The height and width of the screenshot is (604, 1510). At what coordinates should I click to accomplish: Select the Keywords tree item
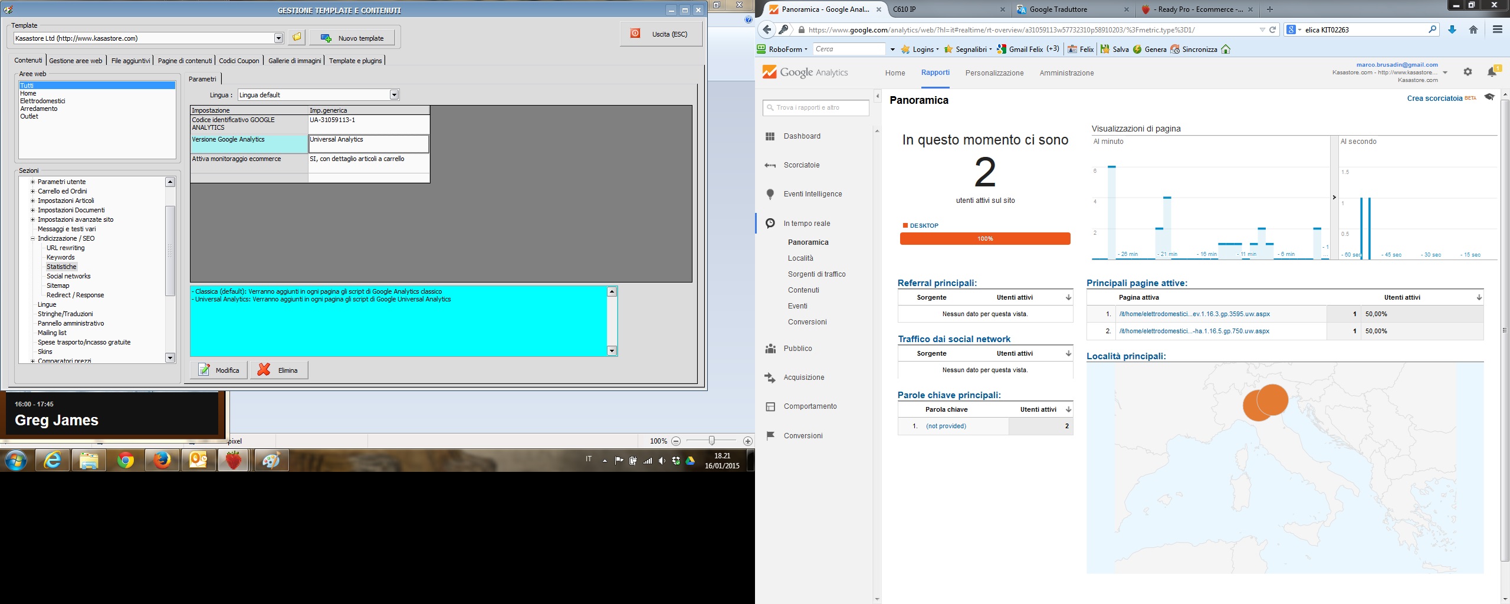coord(60,257)
